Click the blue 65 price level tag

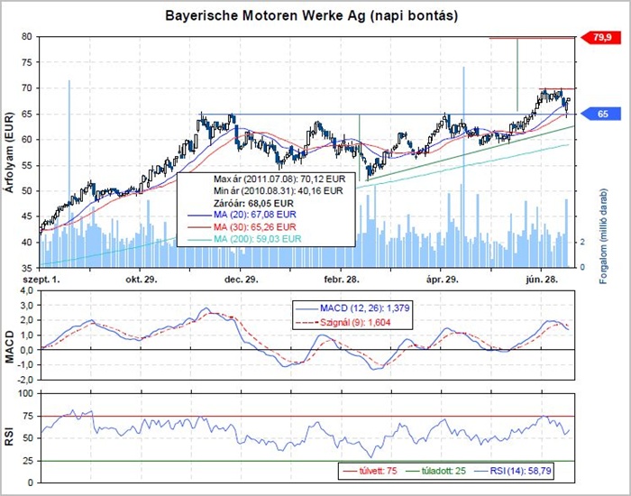602,115
